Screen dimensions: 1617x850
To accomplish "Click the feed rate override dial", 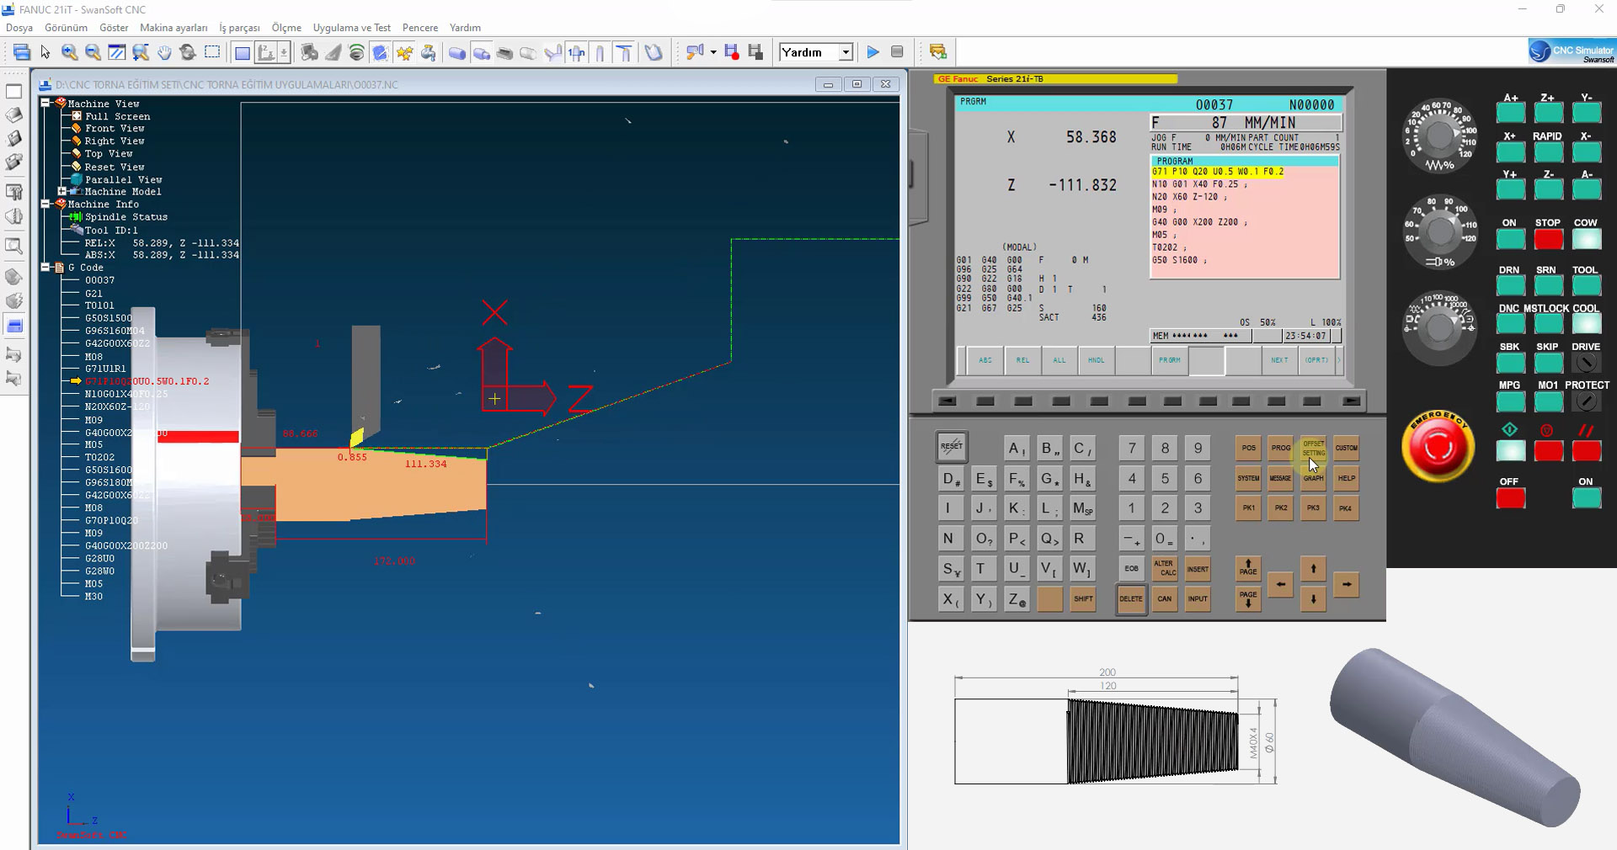I will pyautogui.click(x=1440, y=135).
